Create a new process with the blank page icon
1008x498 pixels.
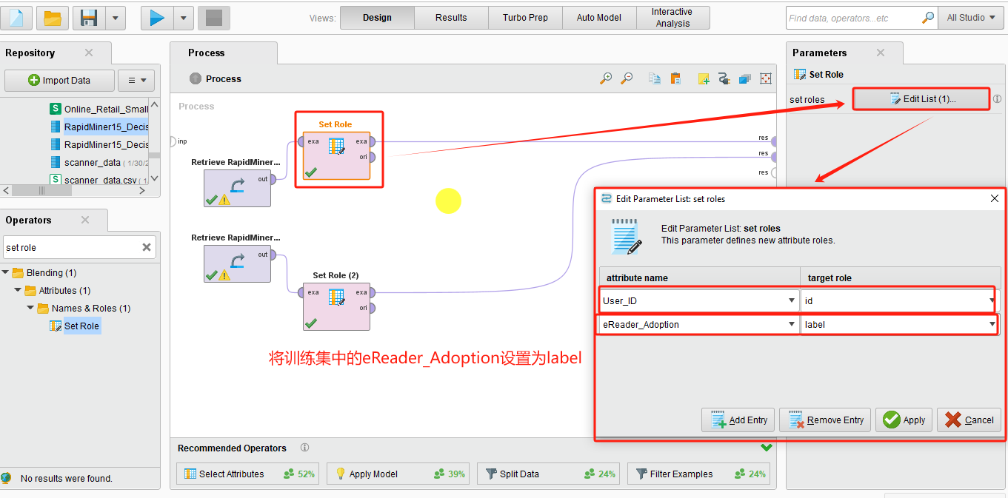16,18
